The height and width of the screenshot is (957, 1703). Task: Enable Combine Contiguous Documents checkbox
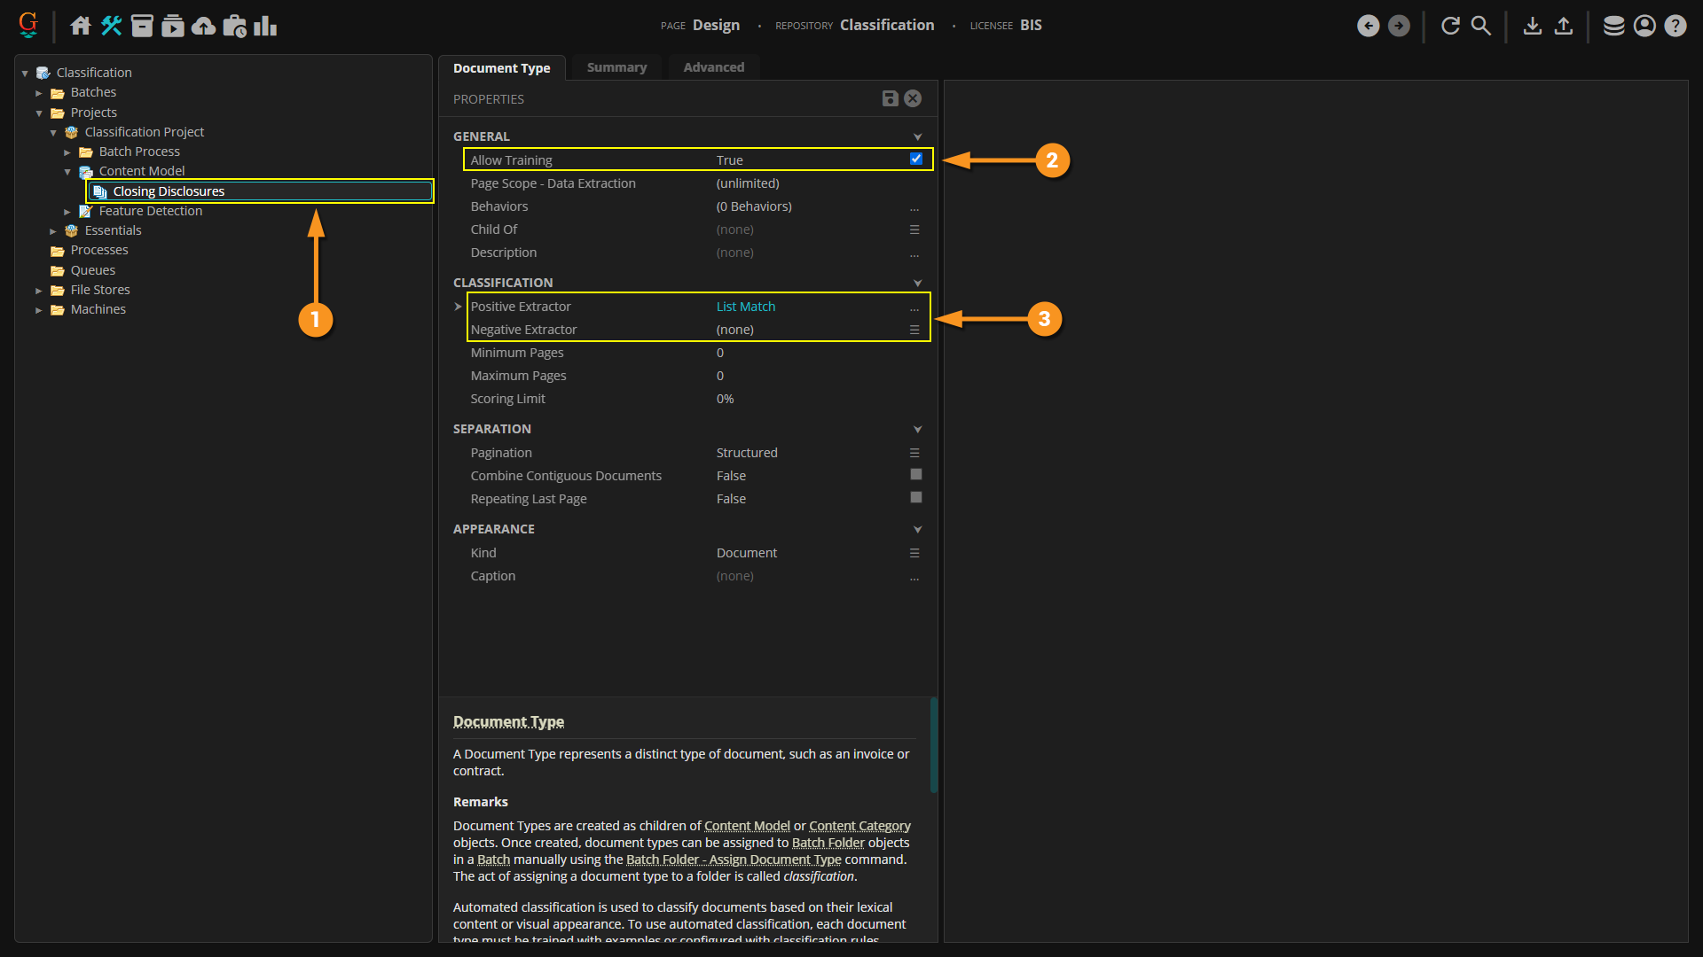[916, 475]
